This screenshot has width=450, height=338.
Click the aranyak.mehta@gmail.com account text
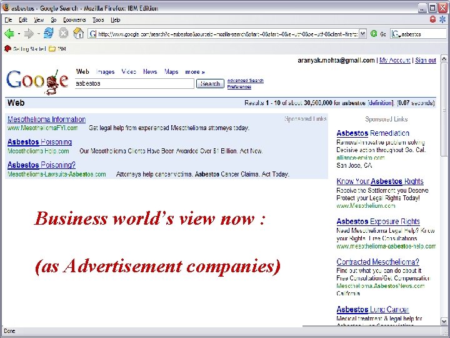coord(336,60)
